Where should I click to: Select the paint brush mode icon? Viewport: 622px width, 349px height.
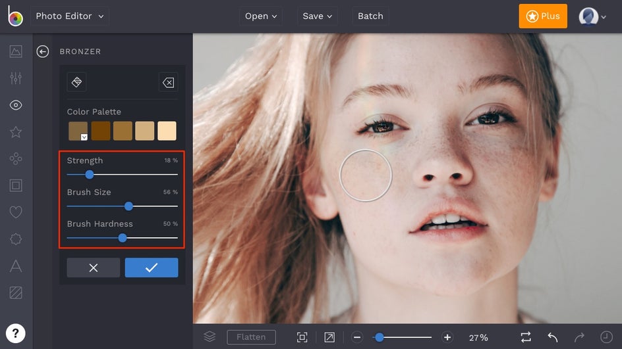[76, 82]
